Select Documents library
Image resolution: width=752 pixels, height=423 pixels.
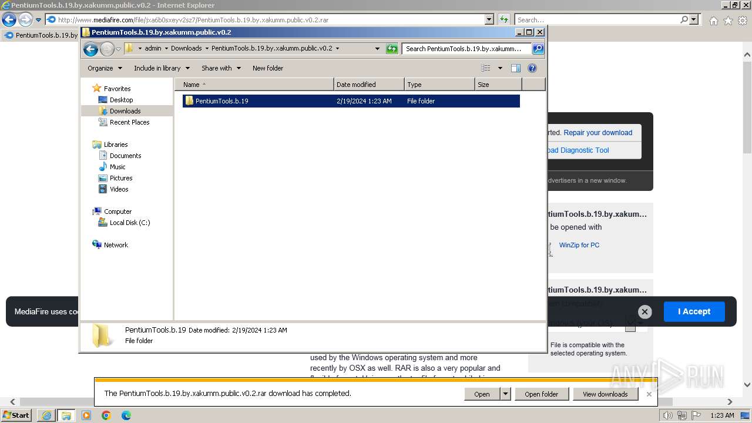tap(125, 156)
